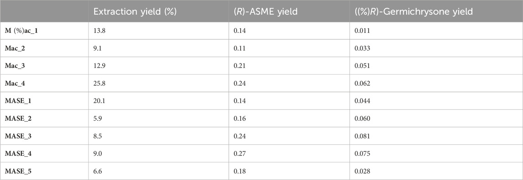Select the MASE_5 row label
The height and width of the screenshot is (180, 523).
pos(18,171)
